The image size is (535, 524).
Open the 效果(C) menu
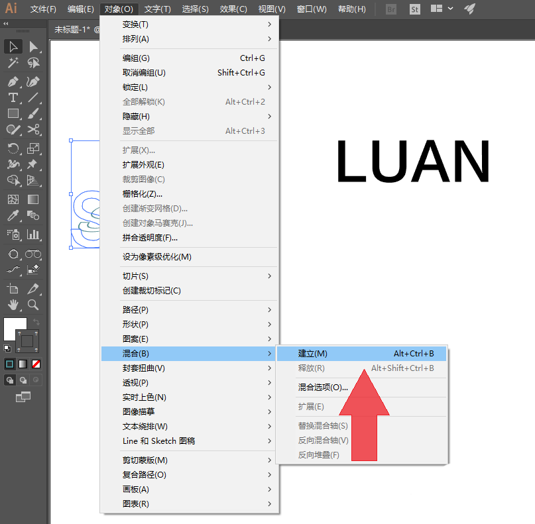click(233, 9)
